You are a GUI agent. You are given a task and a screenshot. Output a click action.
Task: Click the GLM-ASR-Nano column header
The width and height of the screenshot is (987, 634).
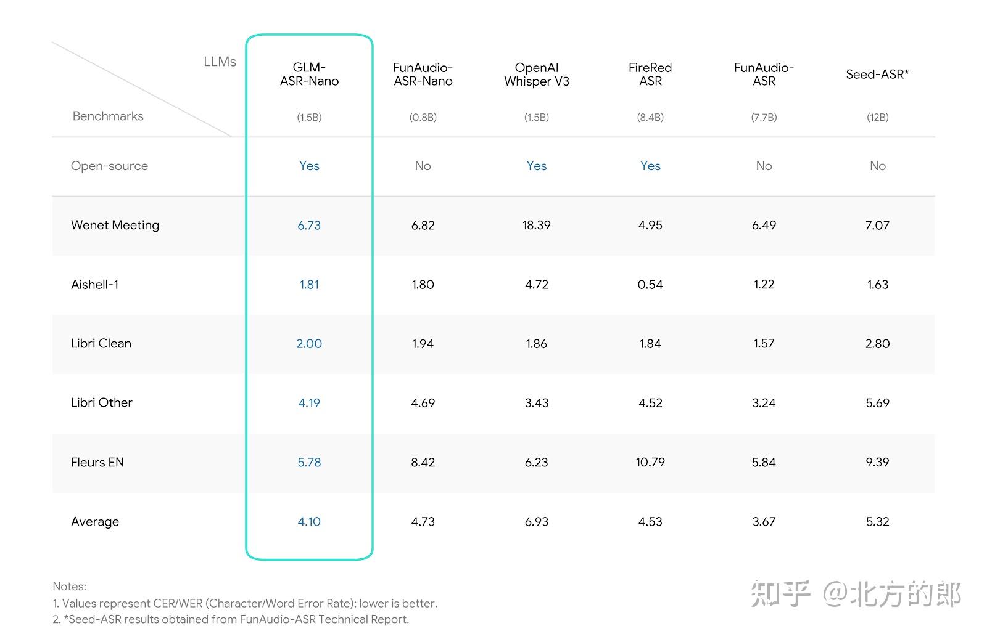coord(309,75)
